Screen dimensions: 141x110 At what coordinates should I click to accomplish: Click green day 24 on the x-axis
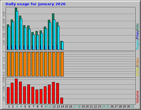point(104,106)
